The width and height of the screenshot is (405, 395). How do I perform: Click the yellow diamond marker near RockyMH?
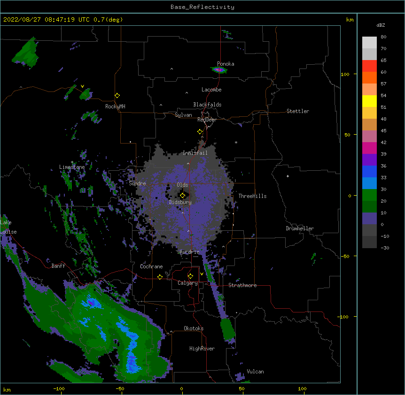pos(117,96)
